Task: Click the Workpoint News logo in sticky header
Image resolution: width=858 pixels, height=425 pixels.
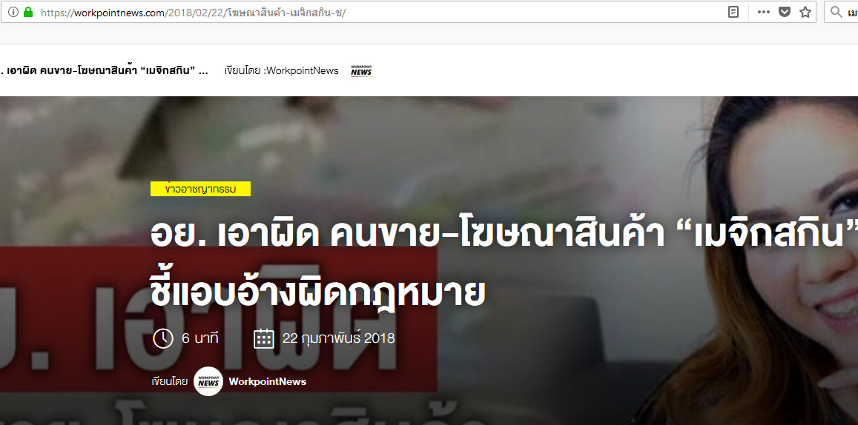Action: [361, 70]
